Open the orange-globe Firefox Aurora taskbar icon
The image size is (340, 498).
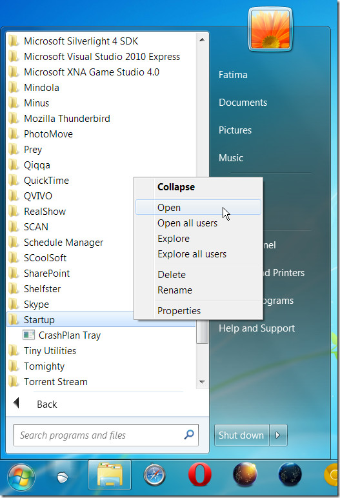point(245,475)
